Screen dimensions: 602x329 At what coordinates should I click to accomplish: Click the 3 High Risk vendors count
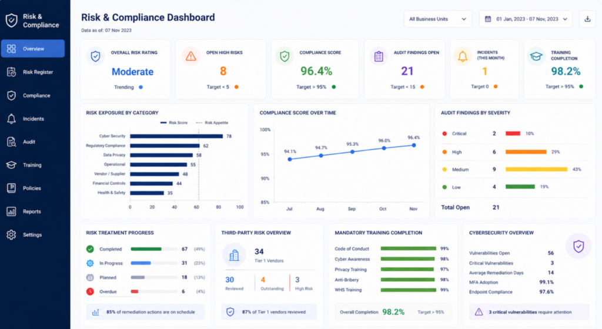click(297, 280)
